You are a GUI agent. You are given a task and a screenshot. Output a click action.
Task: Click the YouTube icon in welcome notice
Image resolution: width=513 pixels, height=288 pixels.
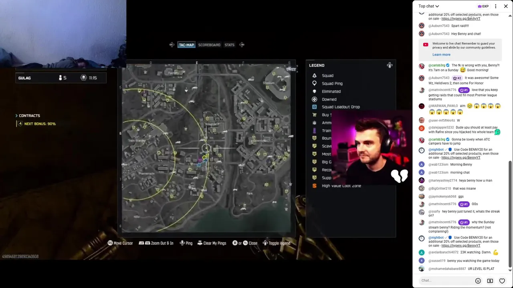coord(425,45)
